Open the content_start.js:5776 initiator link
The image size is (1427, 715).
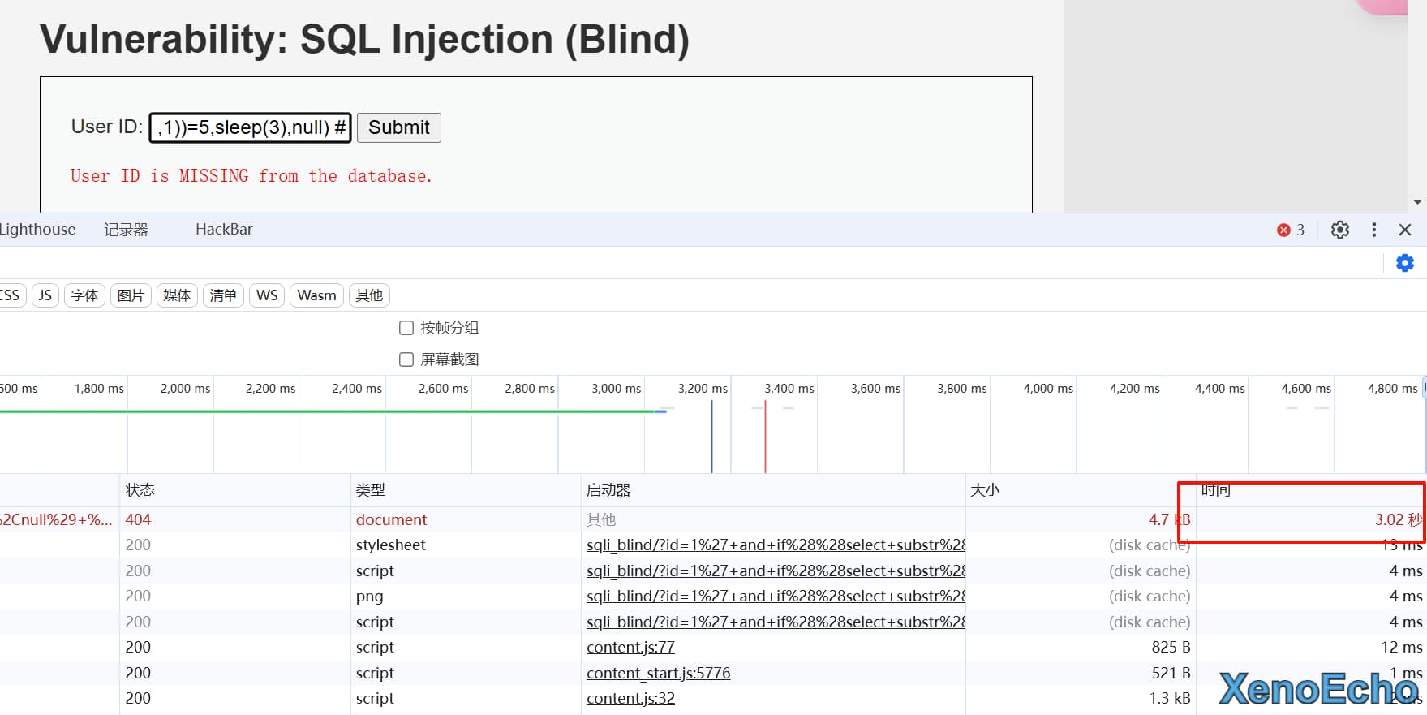click(x=658, y=673)
